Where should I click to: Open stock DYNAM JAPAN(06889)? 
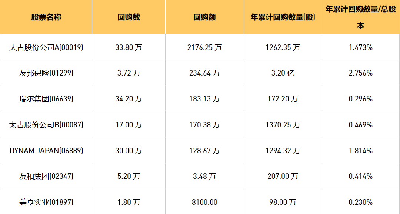(x=46, y=151)
